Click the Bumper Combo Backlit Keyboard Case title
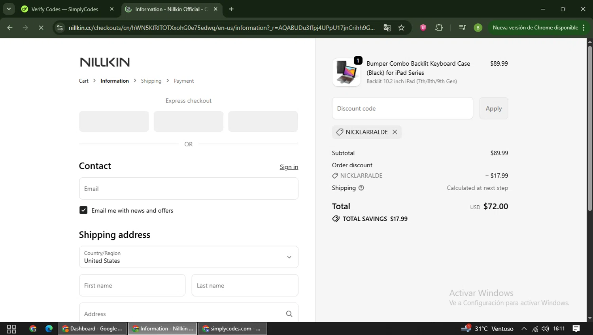The height and width of the screenshot is (335, 593). pyautogui.click(x=418, y=68)
